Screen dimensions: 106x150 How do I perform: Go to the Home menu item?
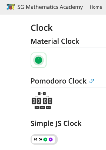point(96,7)
